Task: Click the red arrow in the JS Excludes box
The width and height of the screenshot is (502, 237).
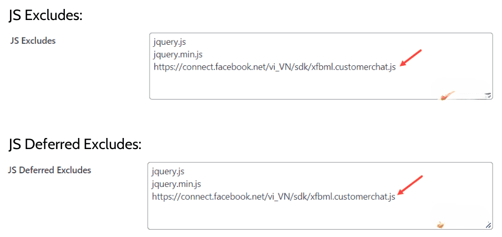Action: coord(411,57)
